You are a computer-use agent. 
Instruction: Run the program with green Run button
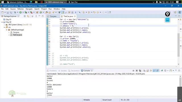[x=20, y=12]
